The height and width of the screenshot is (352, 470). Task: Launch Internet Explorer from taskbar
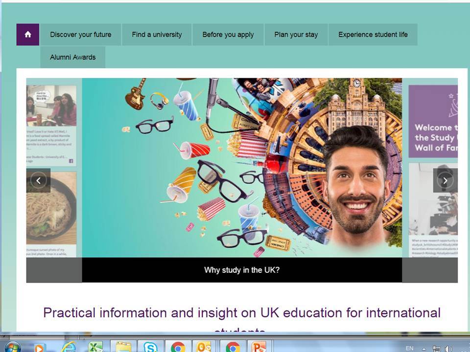point(69,347)
